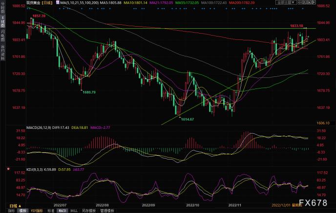Click the DEA:18.81 value
This screenshot has width=336, height=213.
coord(80,127)
